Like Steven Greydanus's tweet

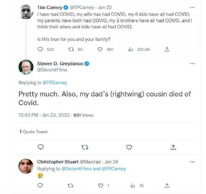point(129,147)
